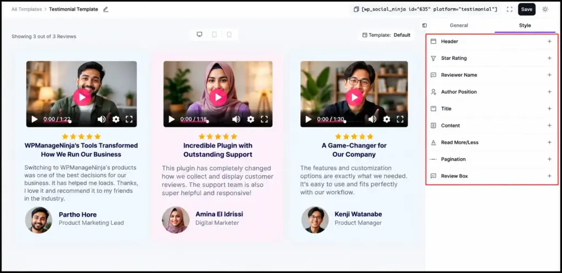Select desktop preview device icon
The height and width of the screenshot is (273, 562).
click(x=199, y=35)
